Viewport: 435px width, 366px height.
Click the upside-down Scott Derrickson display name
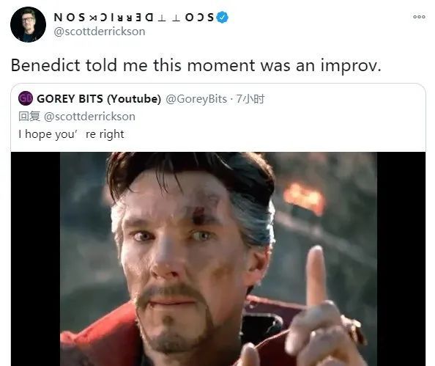click(x=134, y=17)
